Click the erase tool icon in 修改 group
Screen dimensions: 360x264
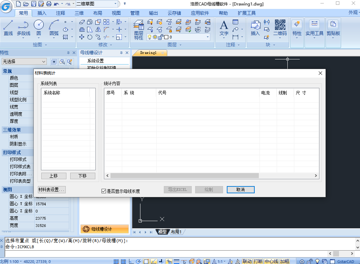82,22
